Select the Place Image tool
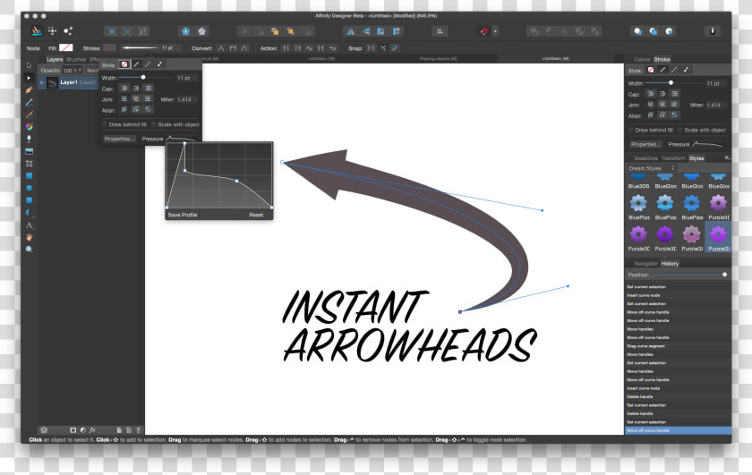The width and height of the screenshot is (752, 475). click(29, 151)
